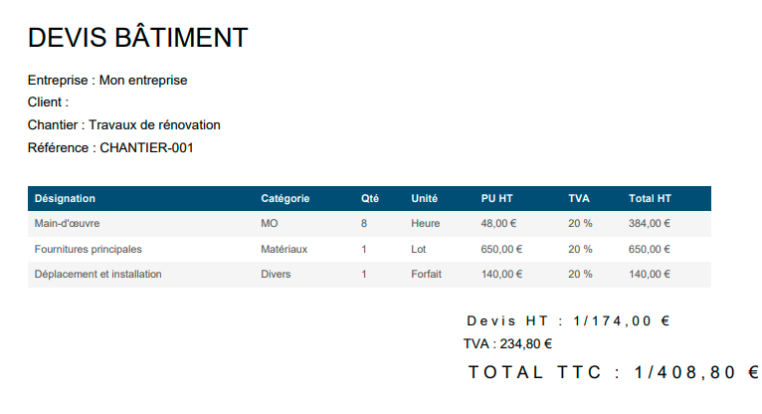Click the Qté column header
This screenshot has height=414, width=762.
pos(369,198)
